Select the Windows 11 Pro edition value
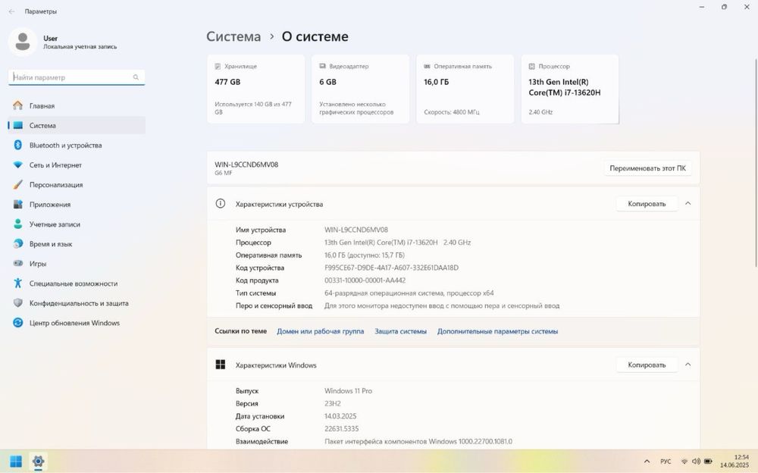 pos(348,391)
